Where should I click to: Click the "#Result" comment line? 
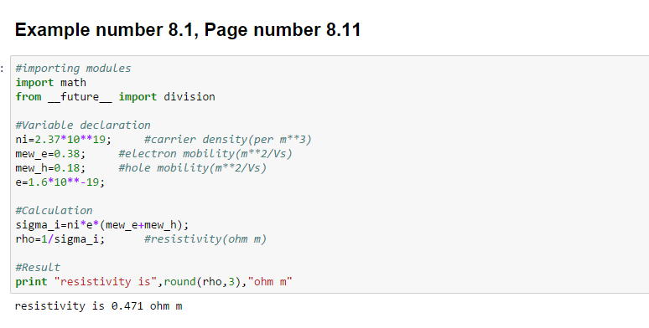pos(38,268)
